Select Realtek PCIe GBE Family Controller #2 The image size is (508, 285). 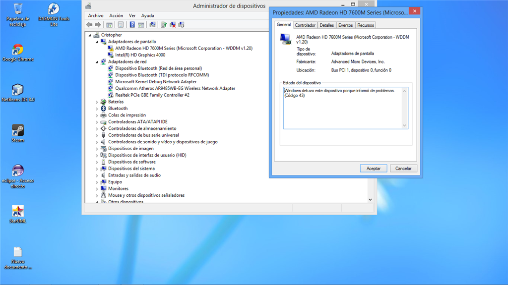[152, 95]
